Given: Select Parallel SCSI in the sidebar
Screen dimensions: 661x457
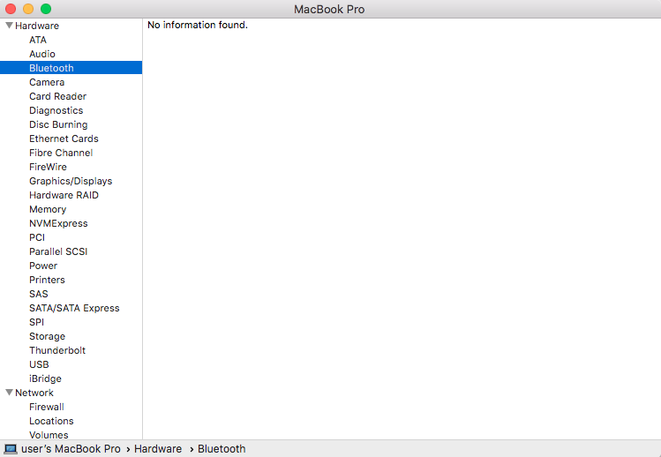Looking at the screenshot, I should 58,251.
